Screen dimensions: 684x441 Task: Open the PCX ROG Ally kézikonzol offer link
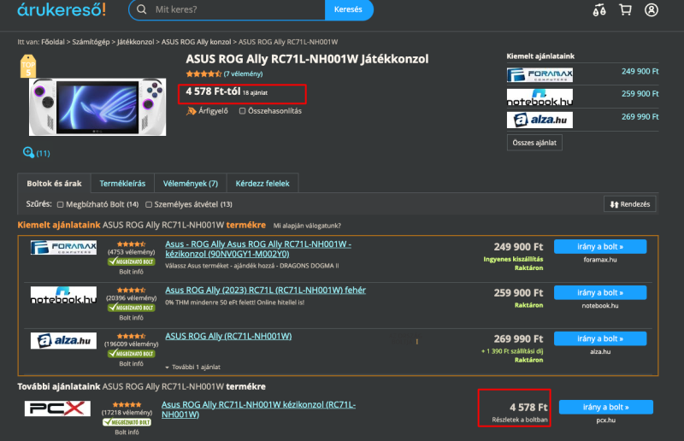(x=259, y=409)
